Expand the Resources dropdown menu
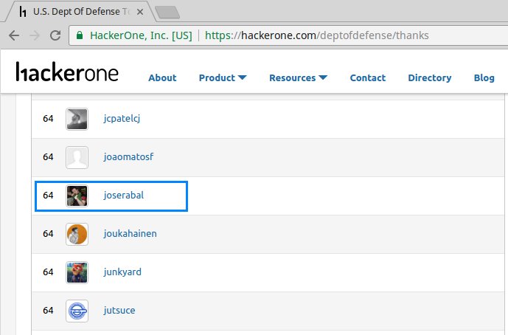 (x=298, y=77)
